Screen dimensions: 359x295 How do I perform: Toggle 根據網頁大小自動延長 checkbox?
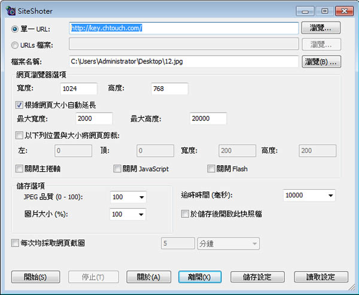(19, 105)
